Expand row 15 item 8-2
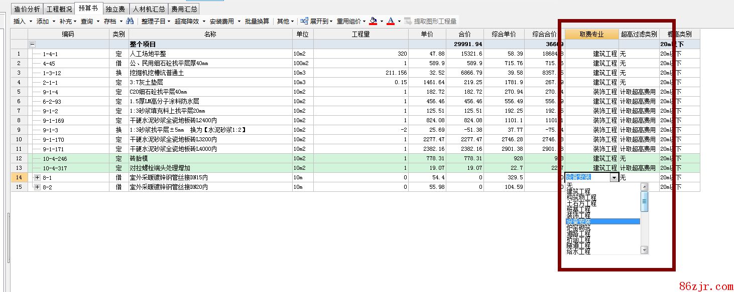 click(x=37, y=187)
